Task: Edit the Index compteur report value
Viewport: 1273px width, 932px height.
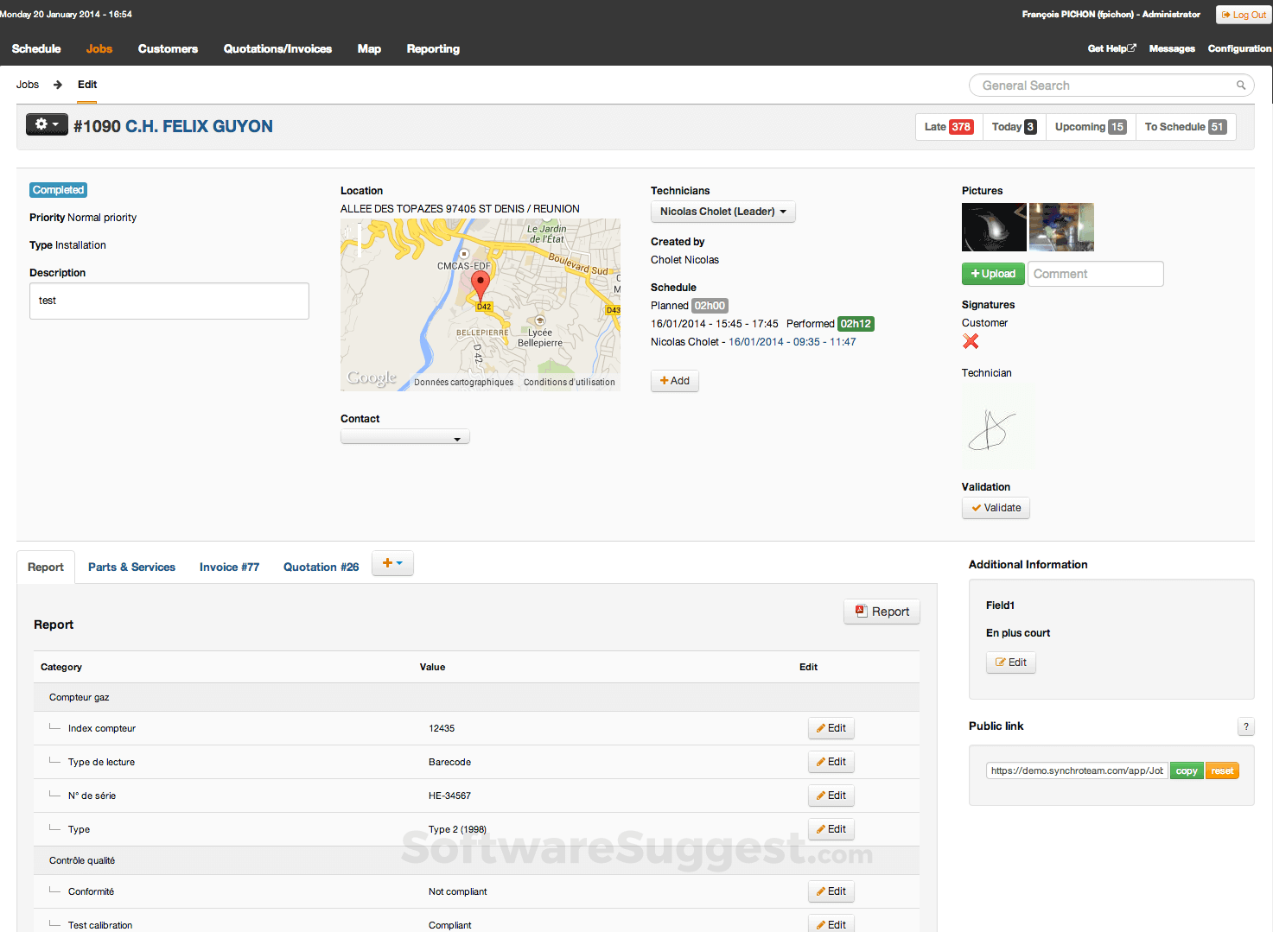Action: [830, 727]
